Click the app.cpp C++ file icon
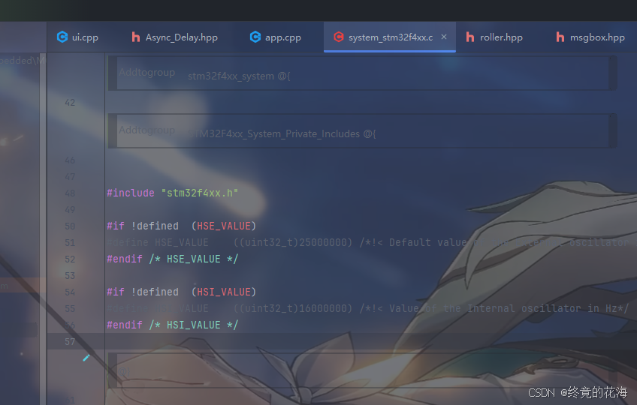Screen dimensions: 637x405 (x=255, y=37)
